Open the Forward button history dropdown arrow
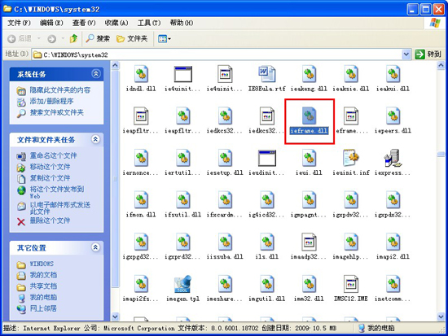448x336 pixels. (63, 38)
